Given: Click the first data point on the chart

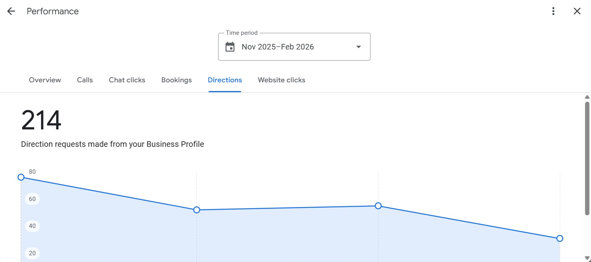Looking at the screenshot, I should [21, 177].
